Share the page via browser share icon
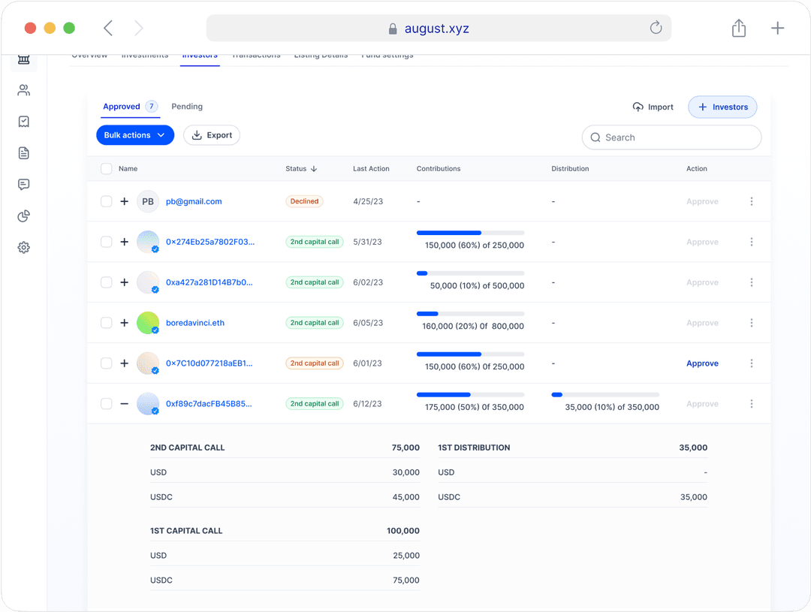The image size is (811, 612). (x=739, y=28)
